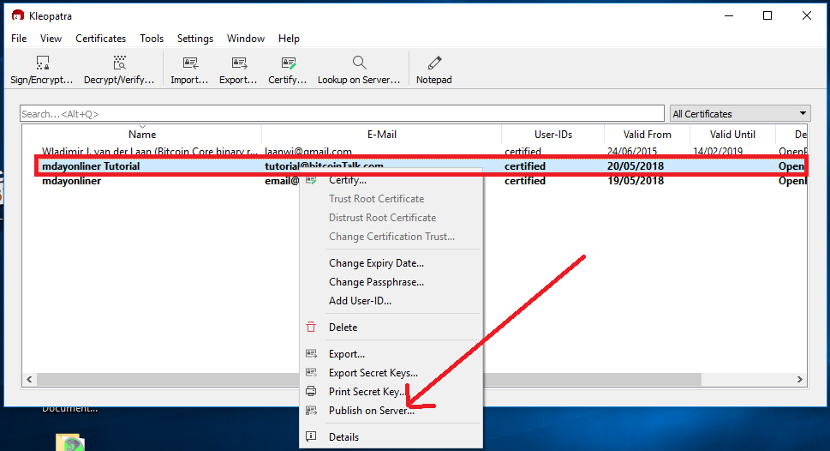Sort by the Valid Until column header
The image size is (830, 451).
coord(732,134)
